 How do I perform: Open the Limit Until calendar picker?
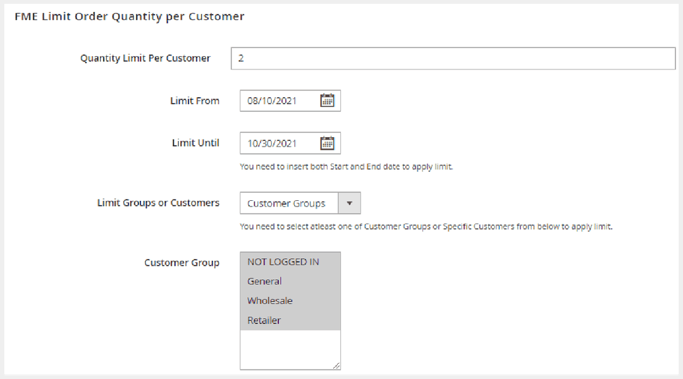click(x=327, y=143)
